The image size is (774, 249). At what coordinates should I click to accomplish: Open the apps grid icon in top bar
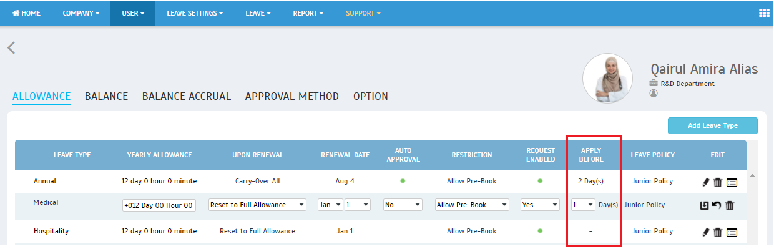(763, 13)
